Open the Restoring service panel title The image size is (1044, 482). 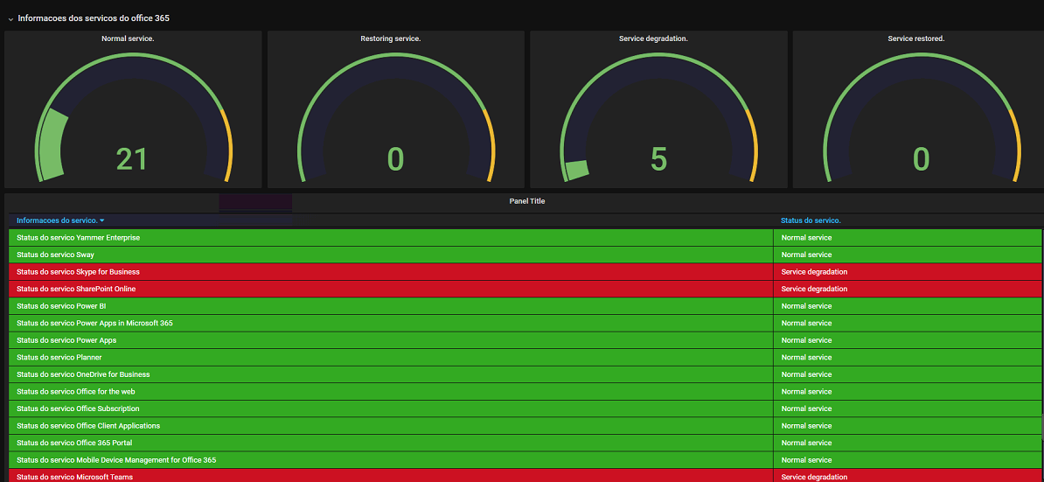(390, 38)
